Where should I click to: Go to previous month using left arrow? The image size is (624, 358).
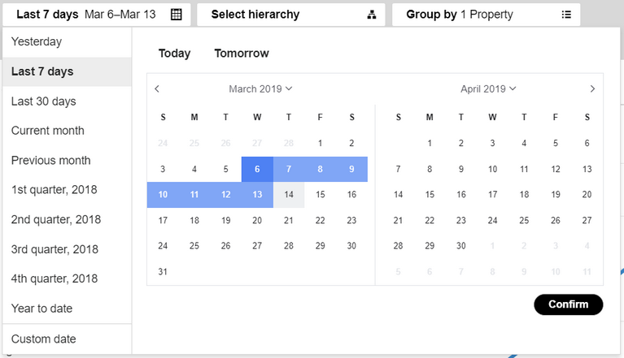(x=157, y=89)
